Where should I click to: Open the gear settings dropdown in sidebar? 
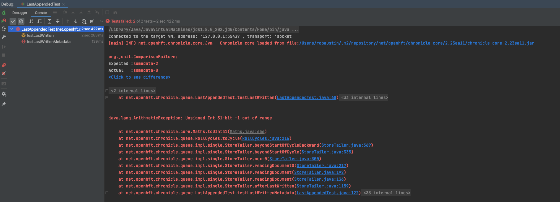tap(4, 94)
